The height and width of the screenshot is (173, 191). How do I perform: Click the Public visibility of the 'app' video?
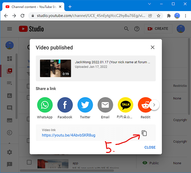click(151, 163)
